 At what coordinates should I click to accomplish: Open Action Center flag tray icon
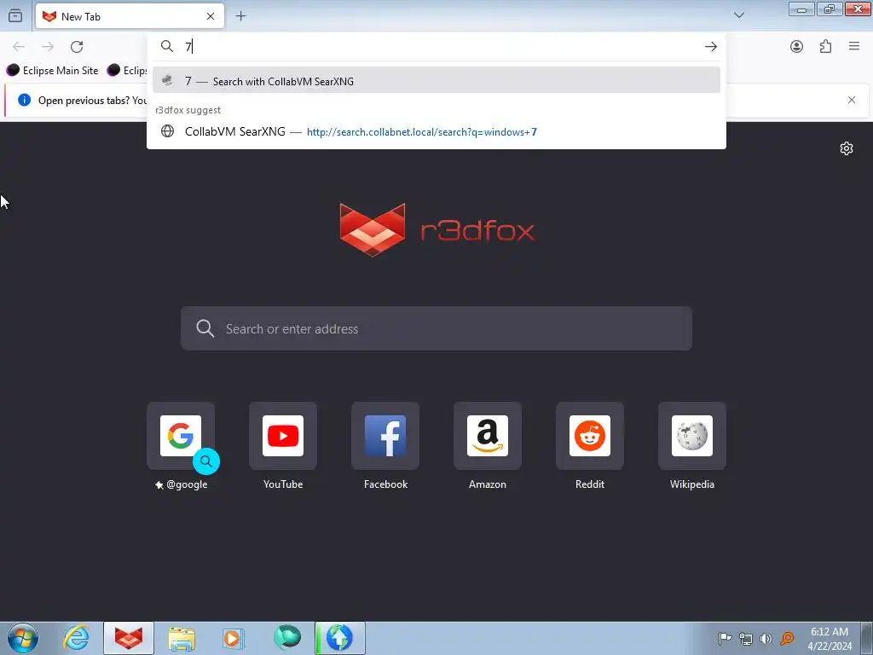[725, 638]
